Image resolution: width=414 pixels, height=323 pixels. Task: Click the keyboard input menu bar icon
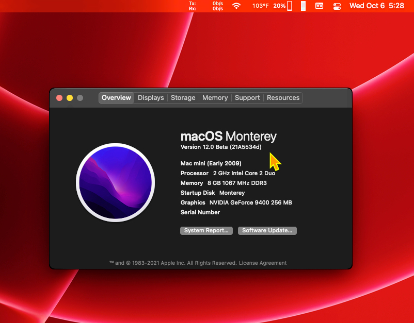pos(319,6)
